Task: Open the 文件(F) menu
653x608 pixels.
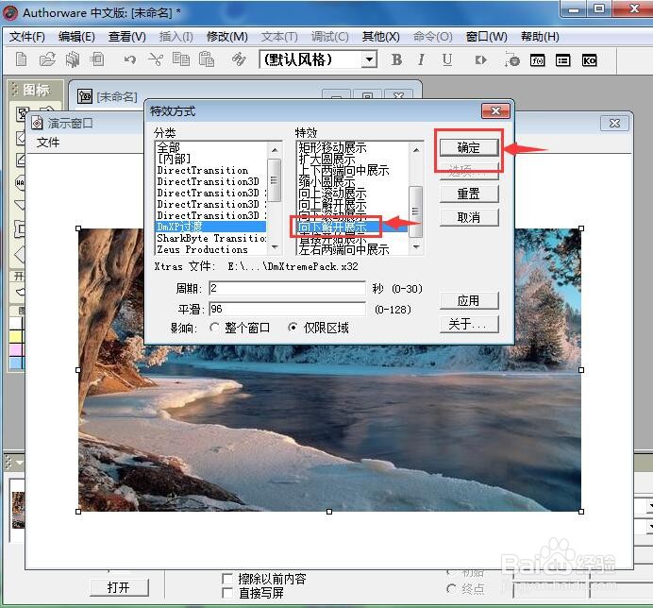Action: tap(27, 37)
